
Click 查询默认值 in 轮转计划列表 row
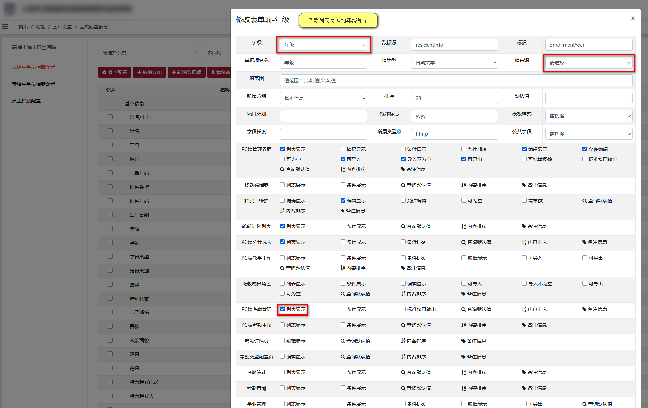click(416, 226)
